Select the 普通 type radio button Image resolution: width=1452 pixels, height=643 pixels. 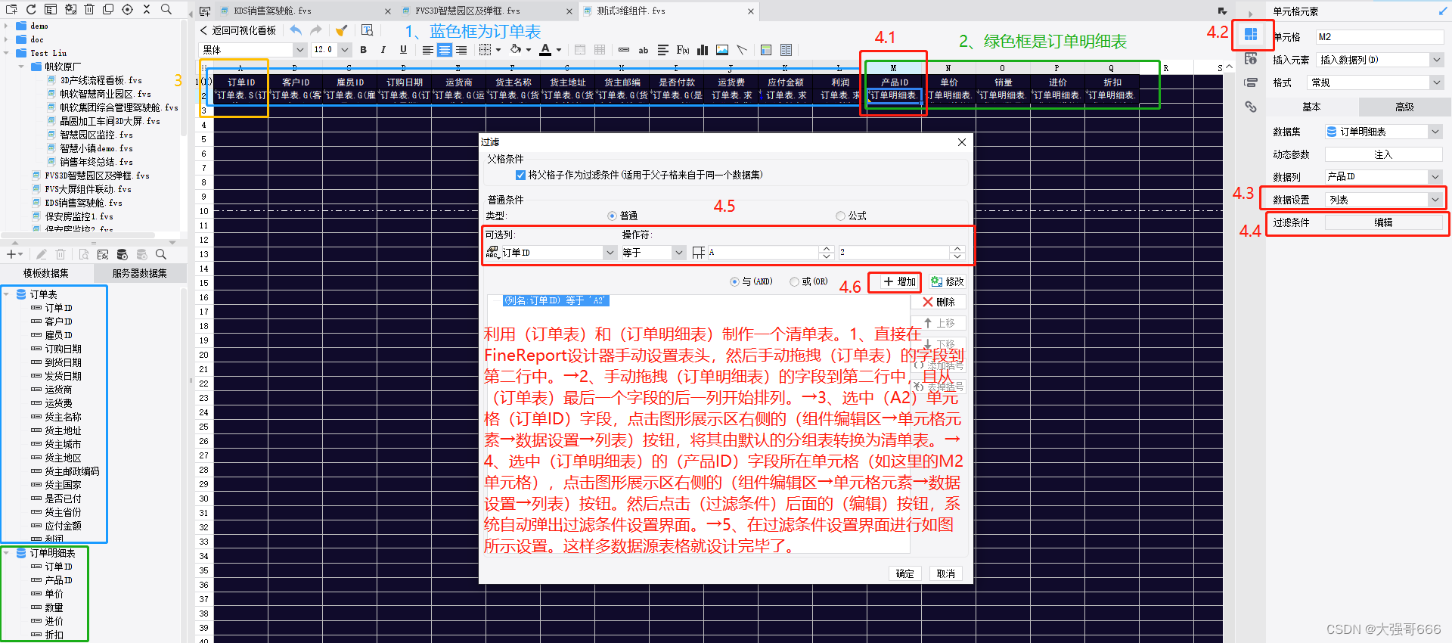click(612, 216)
